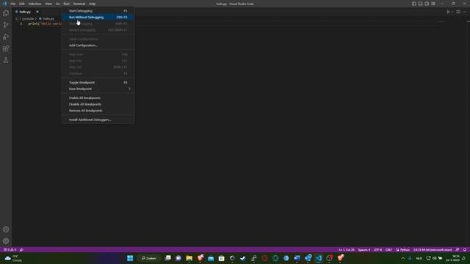
Task: Click the Visual Studio Code taskbar icon
Action: pos(319,258)
